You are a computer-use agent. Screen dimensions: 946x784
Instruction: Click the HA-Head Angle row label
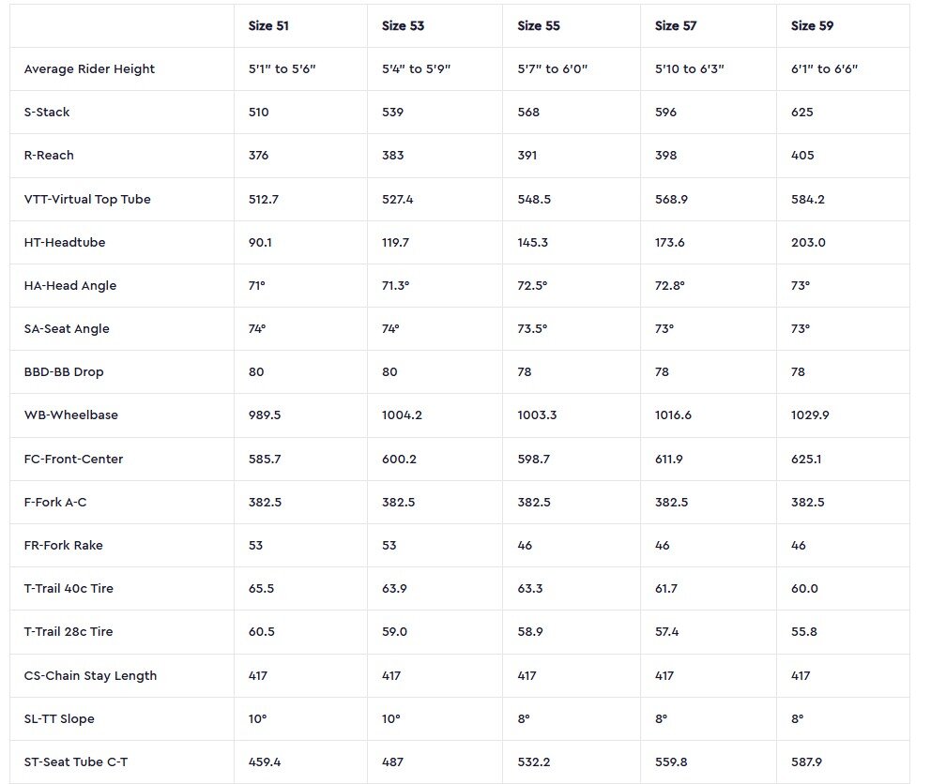tap(70, 285)
